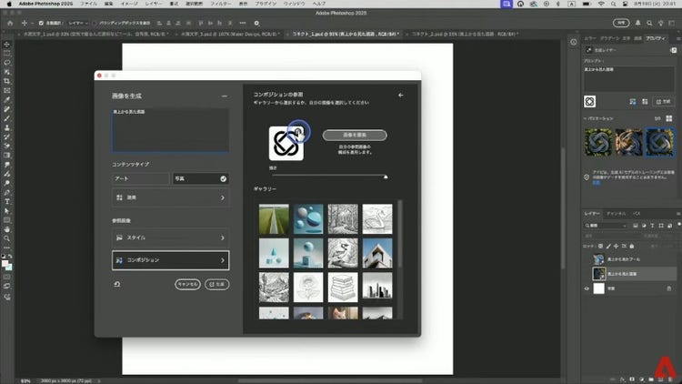Viewport: 682px width, 384px height.
Task: Expand the スタイル reference image row
Action: [x=170, y=237]
